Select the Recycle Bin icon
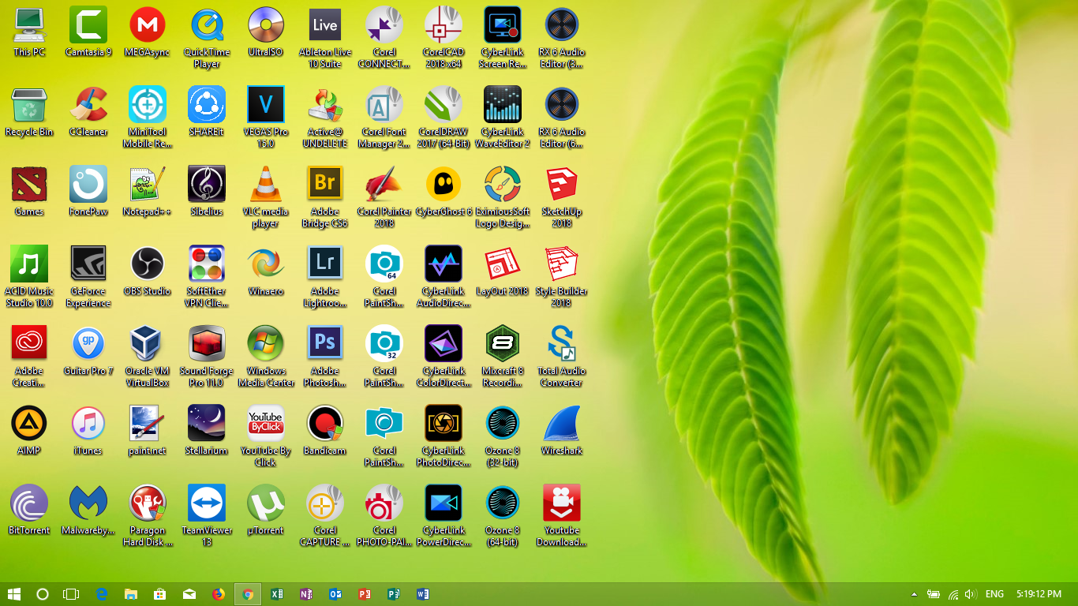Viewport: 1078px width, 606px height. click(x=29, y=104)
